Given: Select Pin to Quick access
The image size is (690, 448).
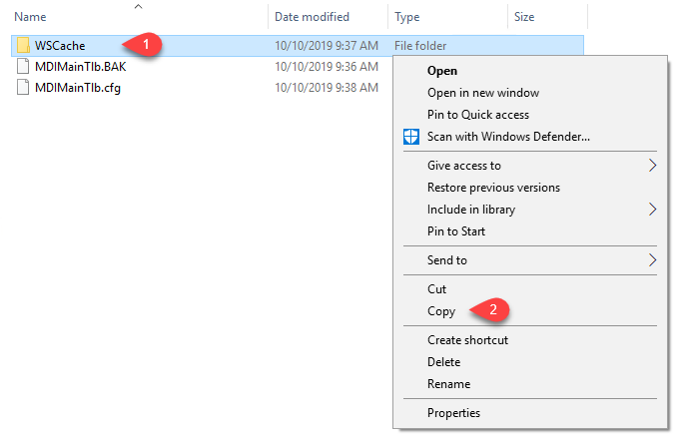Looking at the screenshot, I should 530,115.
